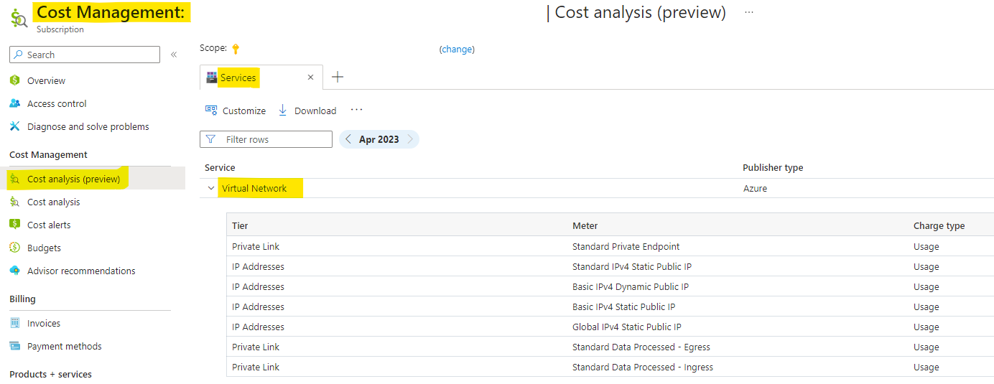Image resolution: width=994 pixels, height=384 pixels.
Task: Click the Overview menu icon
Action: (x=14, y=80)
